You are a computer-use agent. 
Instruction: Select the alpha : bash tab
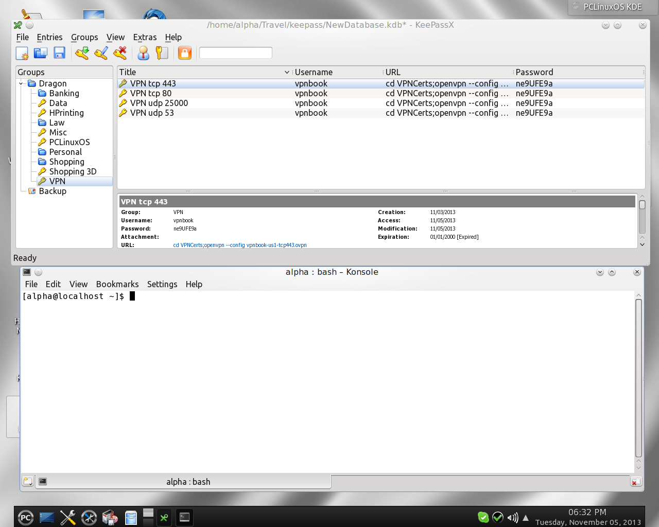pos(184,481)
